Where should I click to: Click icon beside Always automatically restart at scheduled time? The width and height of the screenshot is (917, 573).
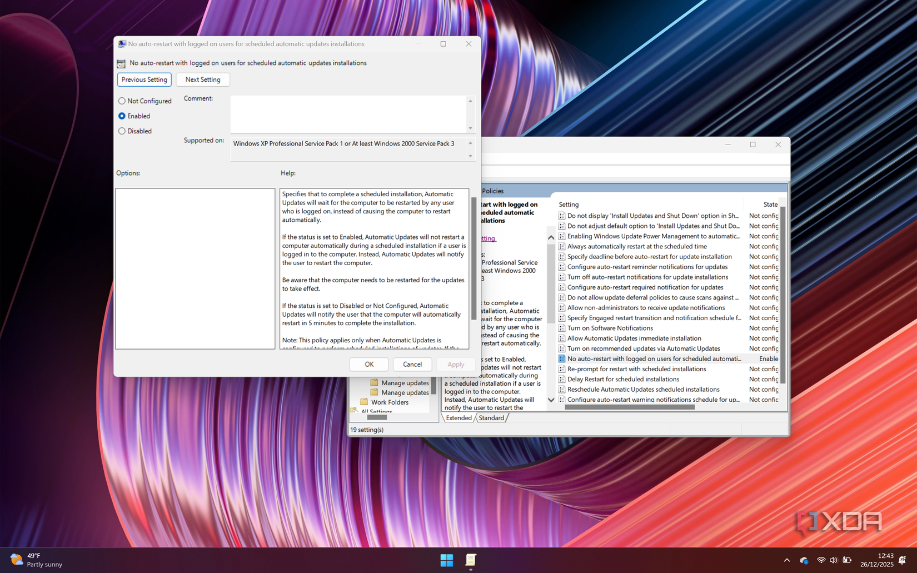tap(562, 246)
